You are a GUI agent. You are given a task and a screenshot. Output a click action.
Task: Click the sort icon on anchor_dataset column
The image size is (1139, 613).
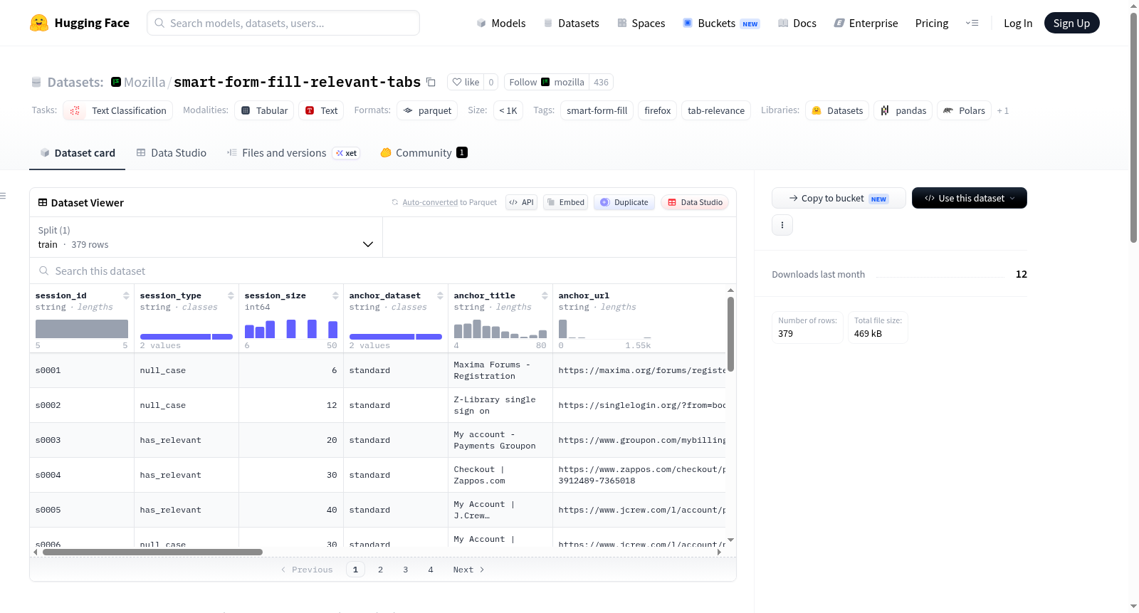click(x=440, y=295)
